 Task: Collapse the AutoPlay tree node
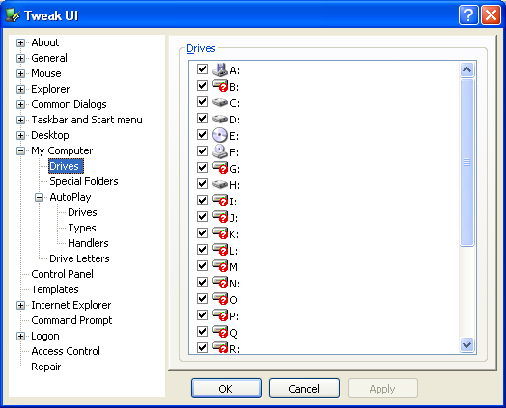coord(39,197)
